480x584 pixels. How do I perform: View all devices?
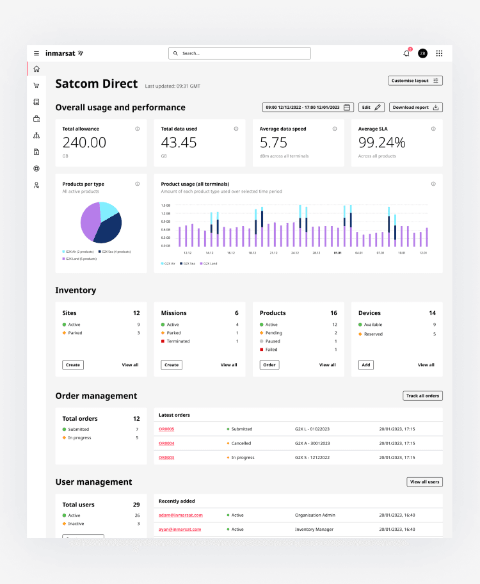[426, 365]
